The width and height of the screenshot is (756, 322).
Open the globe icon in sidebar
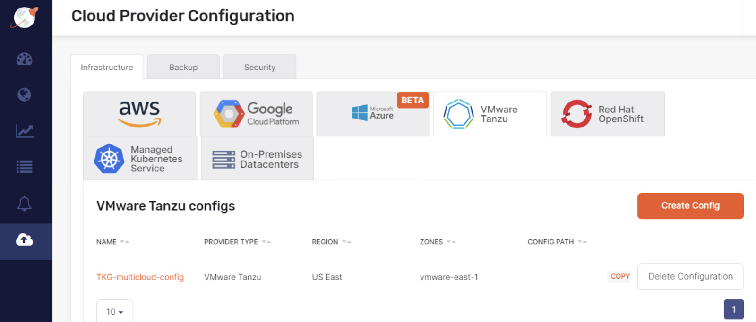(x=25, y=95)
